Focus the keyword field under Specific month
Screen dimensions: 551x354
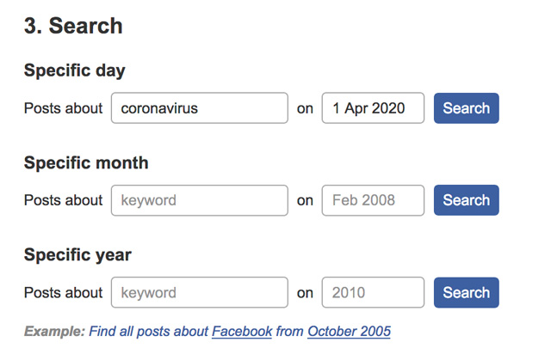(199, 200)
